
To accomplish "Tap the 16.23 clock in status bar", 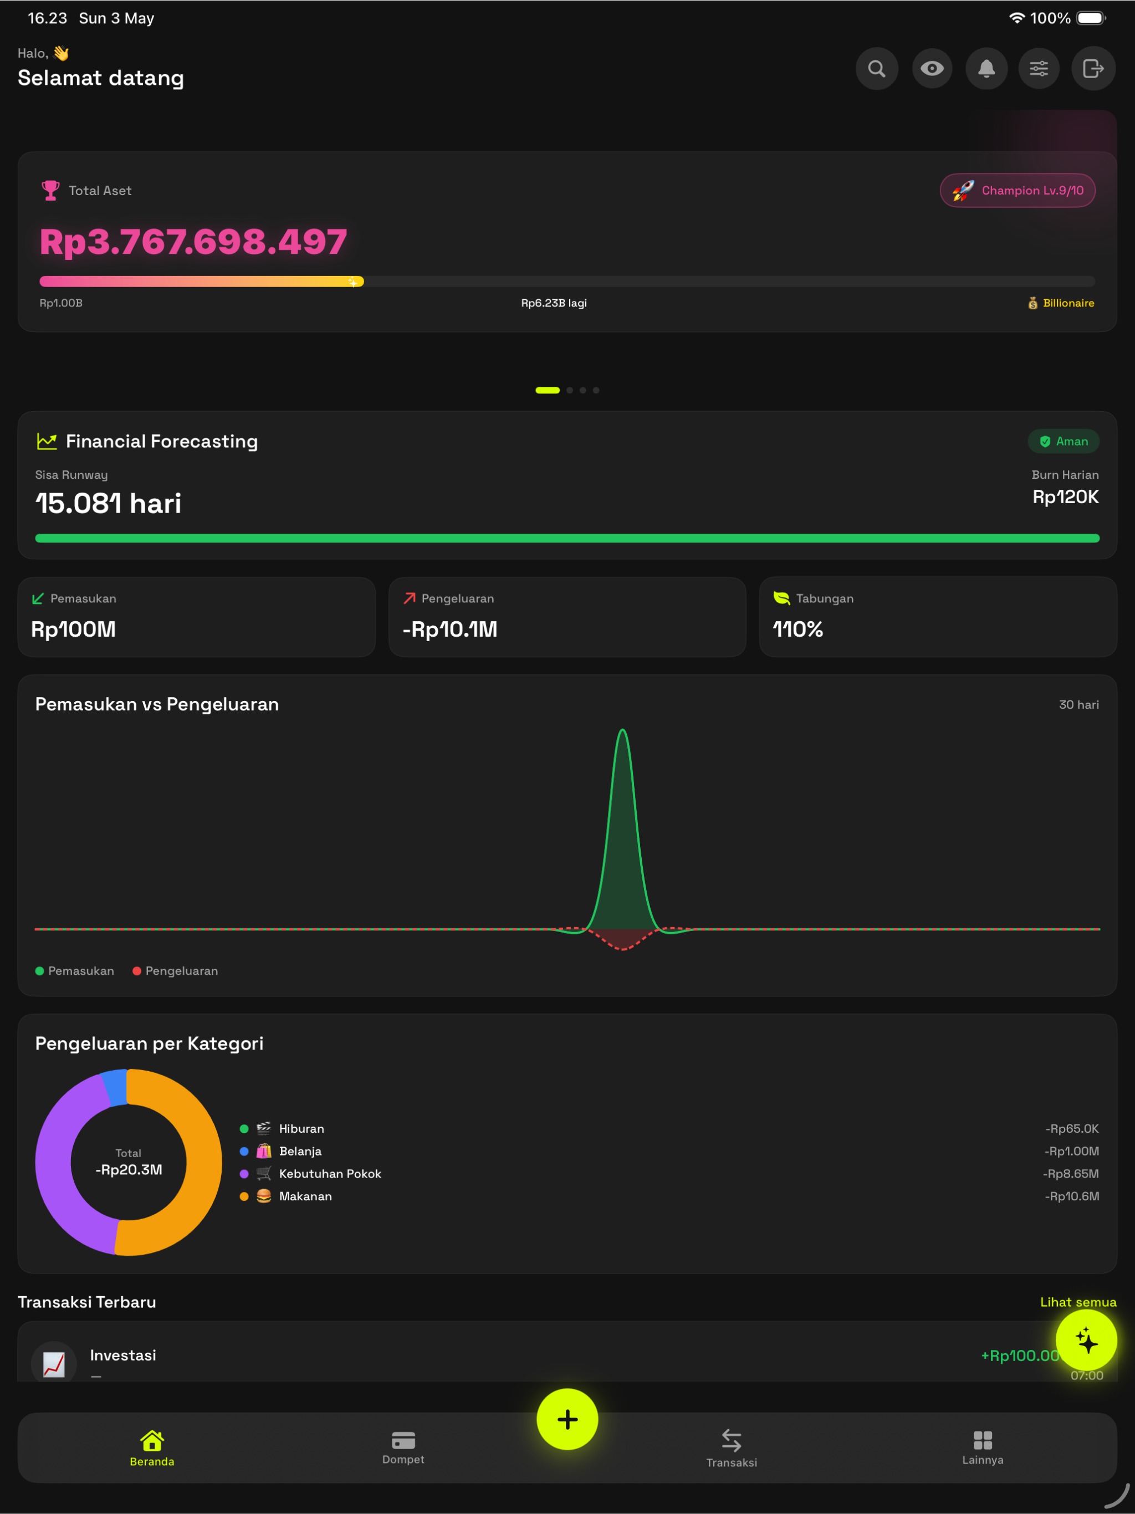I will click(47, 18).
